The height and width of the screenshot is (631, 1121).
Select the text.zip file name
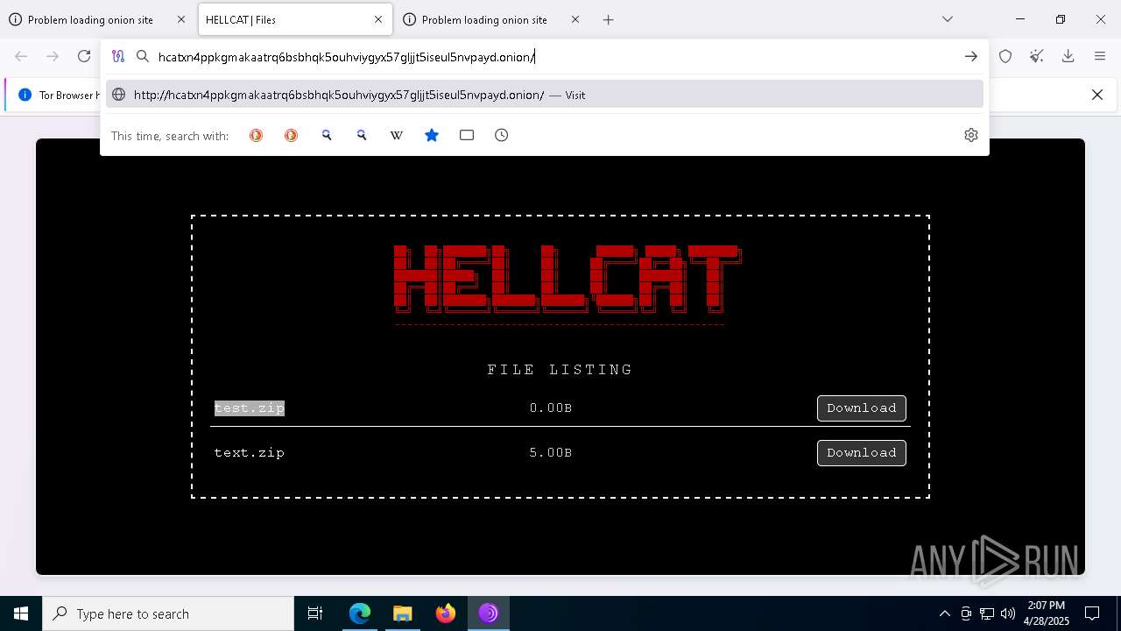click(x=250, y=452)
